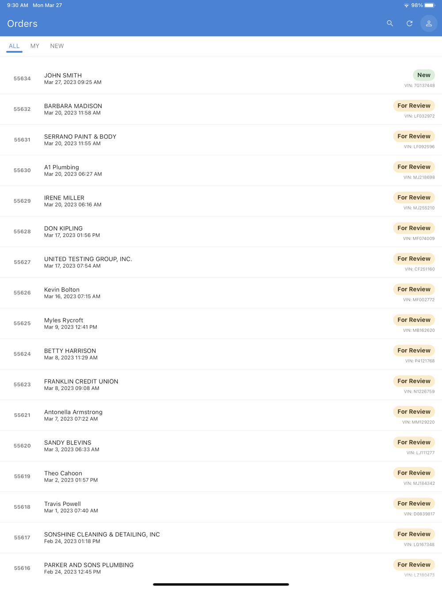The height and width of the screenshot is (589, 442).
Task: Open Don Kipling order entry
Action: 221,232
